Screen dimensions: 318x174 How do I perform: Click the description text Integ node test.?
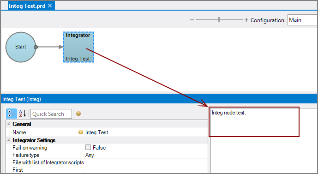(229, 113)
